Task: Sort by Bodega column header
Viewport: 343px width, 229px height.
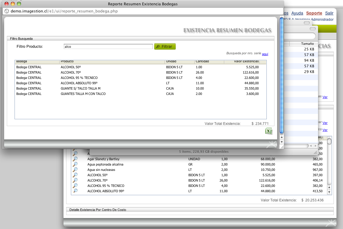Action: [37, 62]
